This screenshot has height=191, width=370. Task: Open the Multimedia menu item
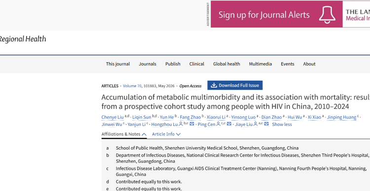coord(260,64)
